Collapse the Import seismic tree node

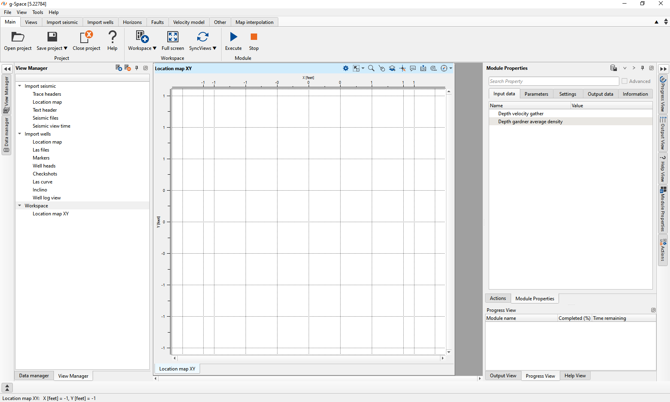click(19, 86)
